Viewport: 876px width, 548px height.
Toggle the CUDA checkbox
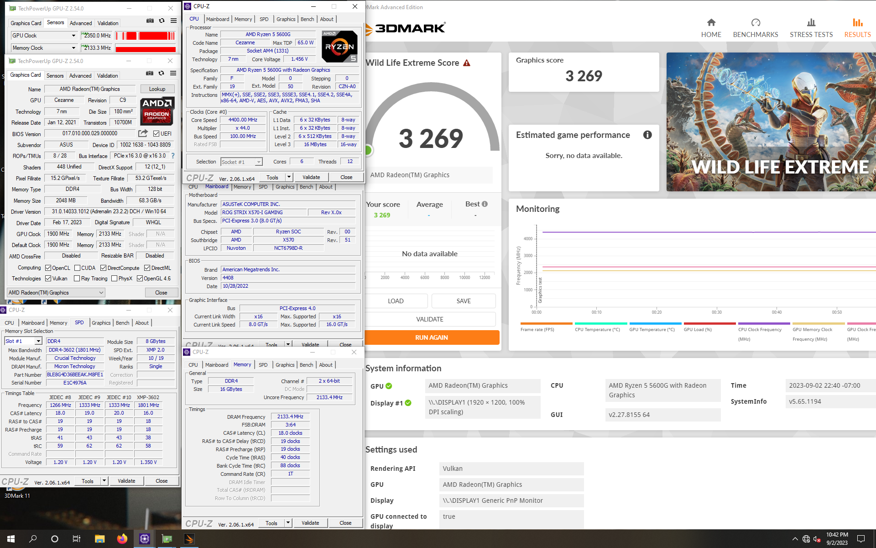point(77,268)
